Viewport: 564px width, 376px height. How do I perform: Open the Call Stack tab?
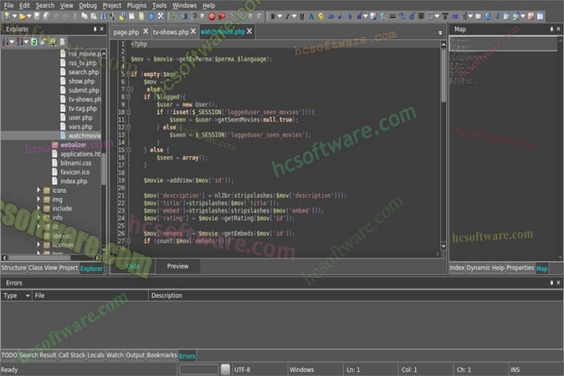[x=72, y=355]
